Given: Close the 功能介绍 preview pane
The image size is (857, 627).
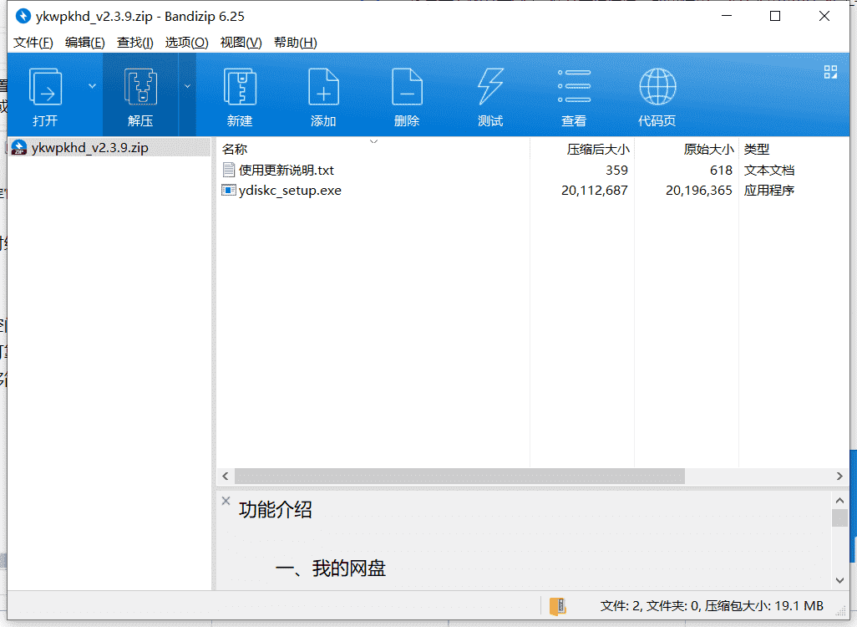Looking at the screenshot, I should point(226,501).
